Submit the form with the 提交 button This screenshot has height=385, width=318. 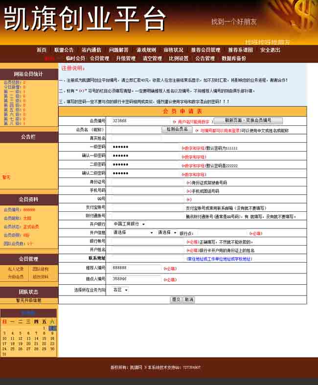[x=176, y=299]
